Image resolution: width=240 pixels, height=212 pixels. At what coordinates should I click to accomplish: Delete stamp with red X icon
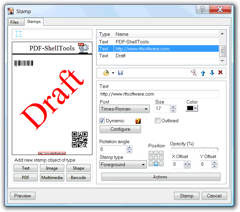coord(220,72)
